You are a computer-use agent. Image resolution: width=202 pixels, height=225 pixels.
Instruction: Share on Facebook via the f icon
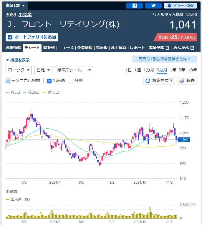coord(135,6)
